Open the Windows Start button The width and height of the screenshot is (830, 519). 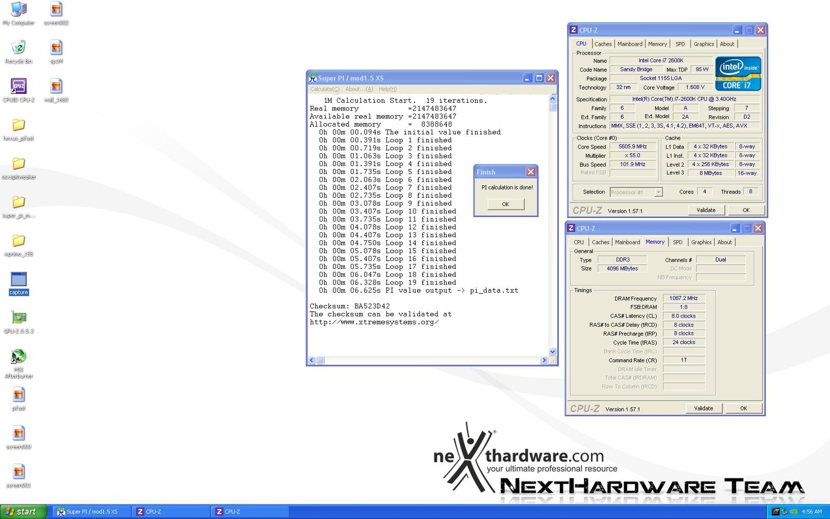[x=23, y=512]
